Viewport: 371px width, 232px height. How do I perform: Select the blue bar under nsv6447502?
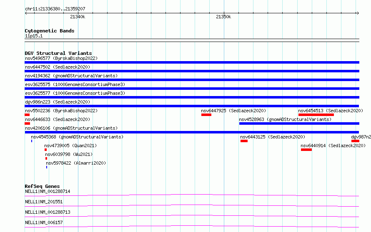[192, 71]
